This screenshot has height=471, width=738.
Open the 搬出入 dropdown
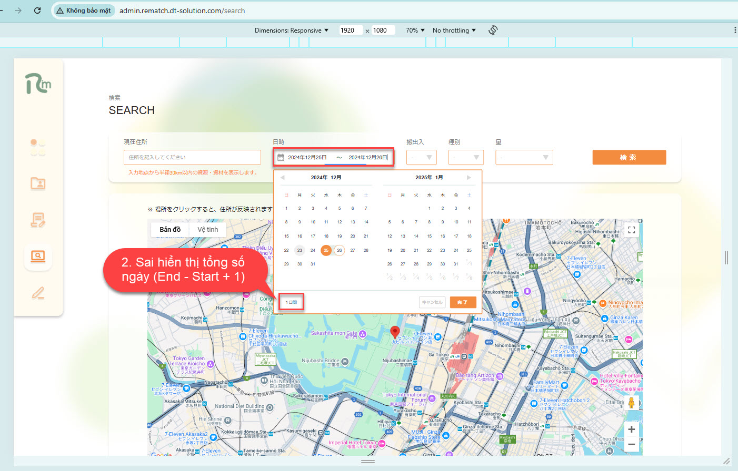click(422, 157)
